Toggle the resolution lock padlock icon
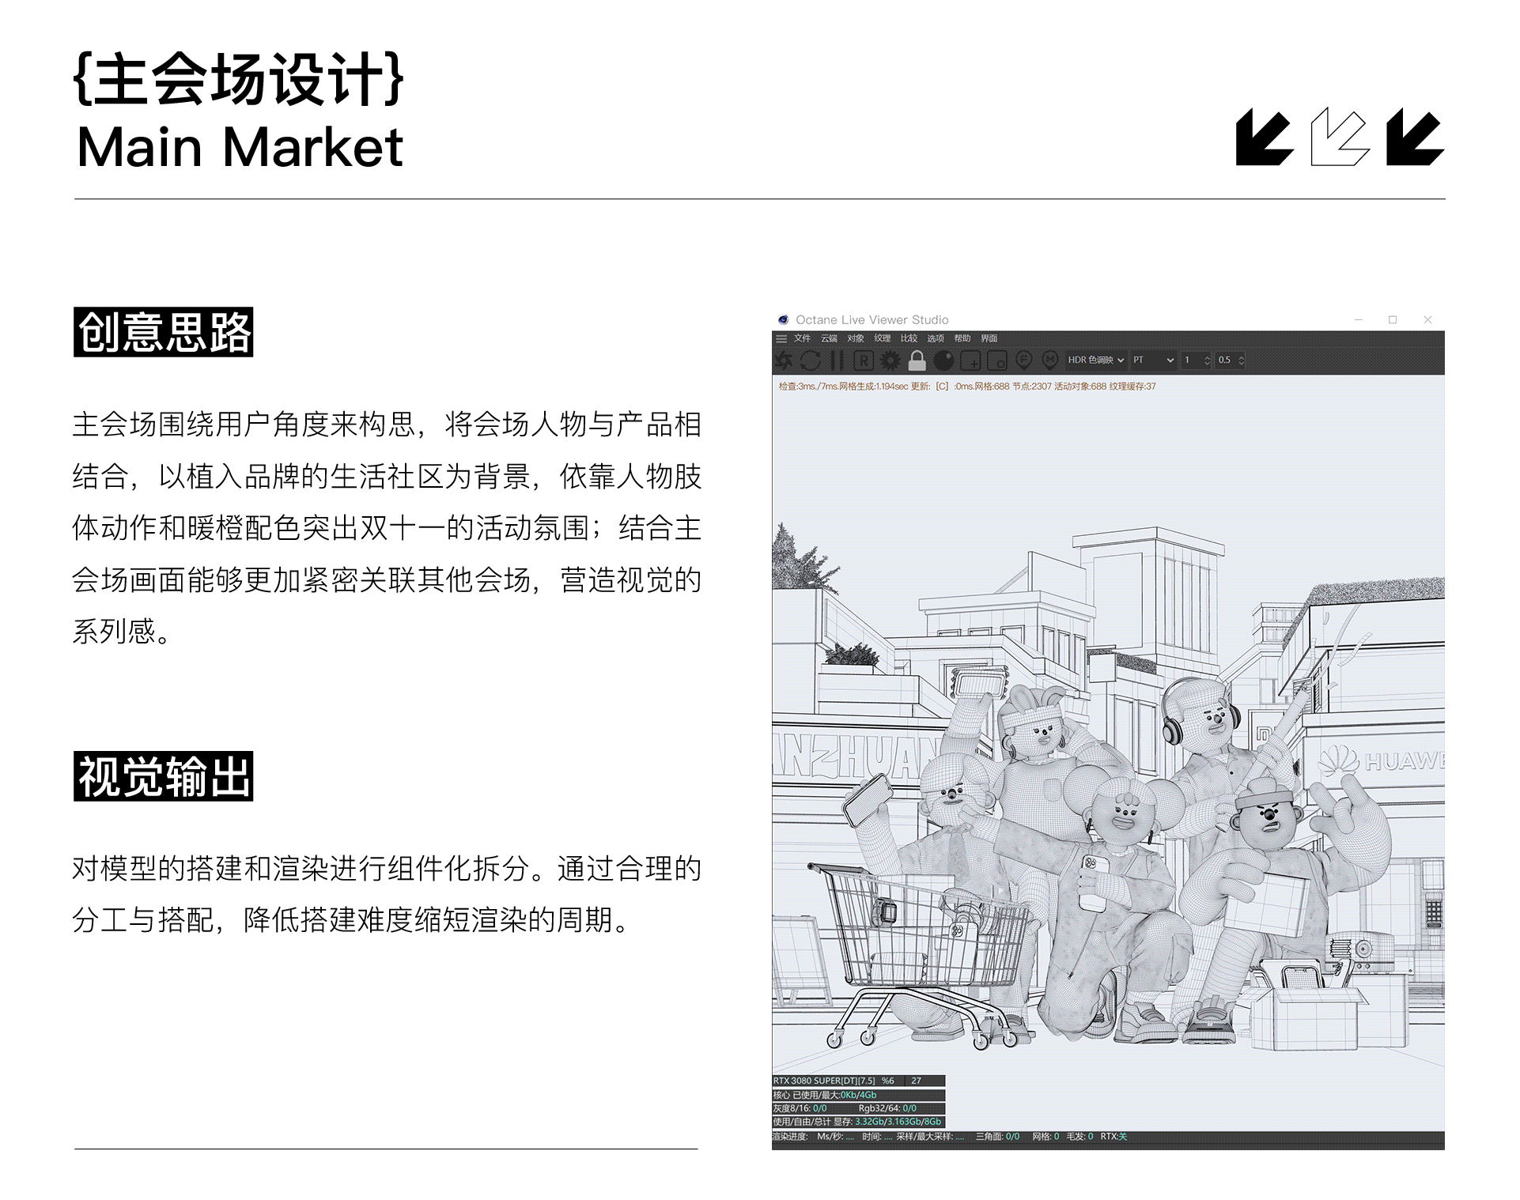The width and height of the screenshot is (1520, 1200). point(917,360)
